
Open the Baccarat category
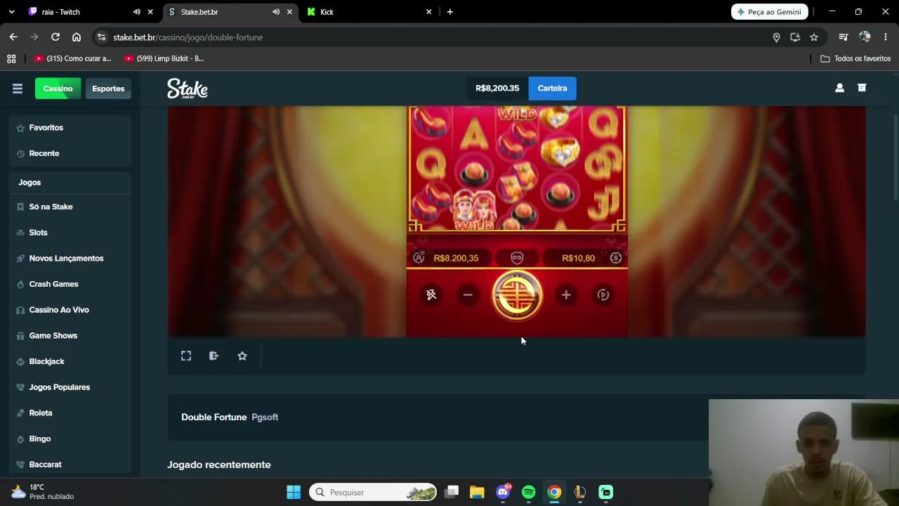point(70,465)
